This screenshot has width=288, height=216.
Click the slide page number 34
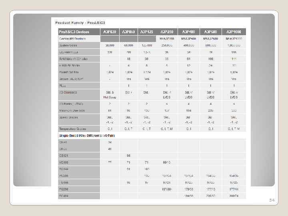pos(272,200)
